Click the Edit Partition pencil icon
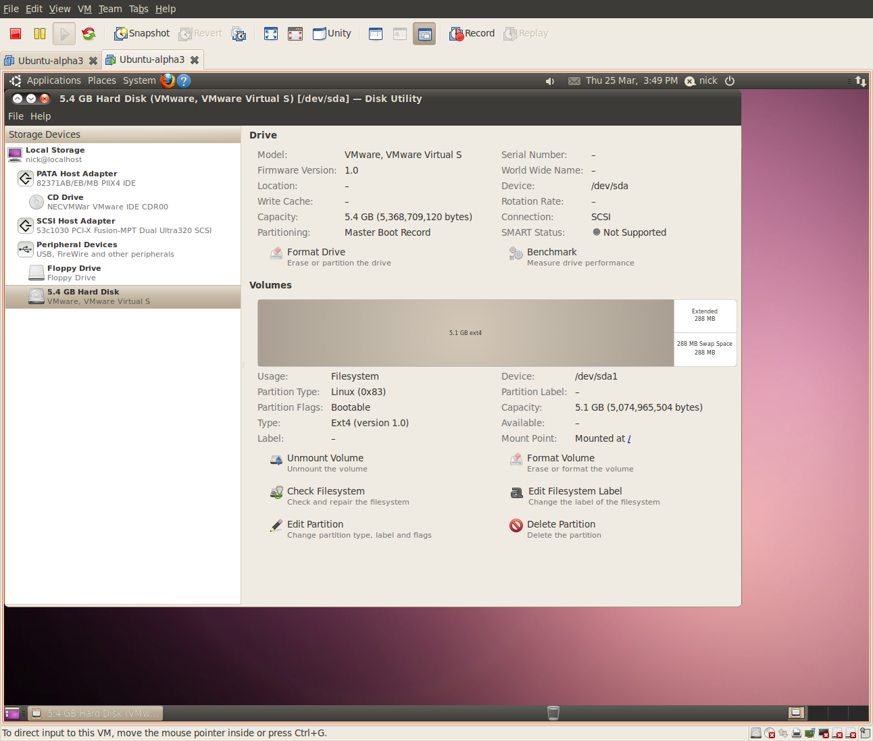 (276, 526)
